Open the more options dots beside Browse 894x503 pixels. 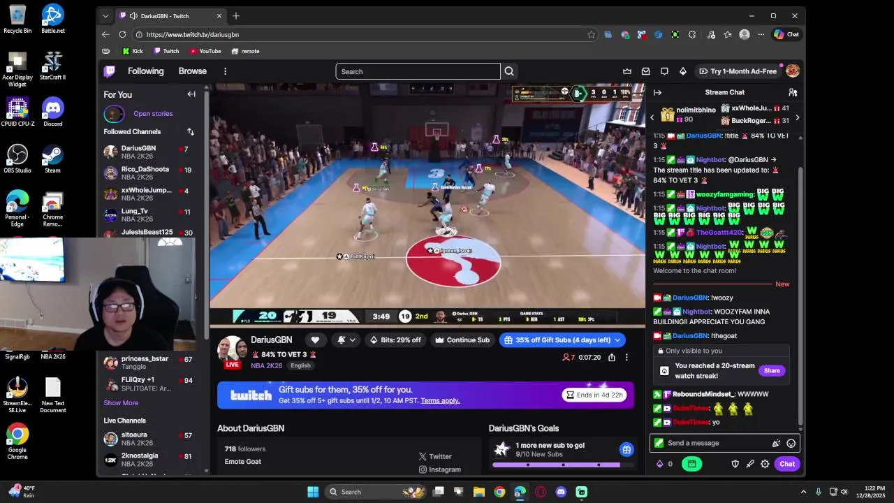coord(225,71)
